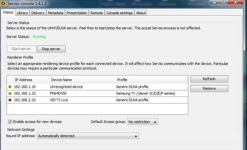This screenshot has width=247, height=150.
Task: Click orange status dot for 192.168.1.10
Action: pos(10,87)
